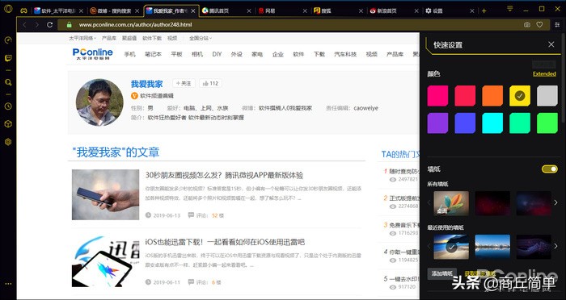Toggle the Easy Setup sliders icon
Viewport: 566px width, 300px height.
click(557, 25)
